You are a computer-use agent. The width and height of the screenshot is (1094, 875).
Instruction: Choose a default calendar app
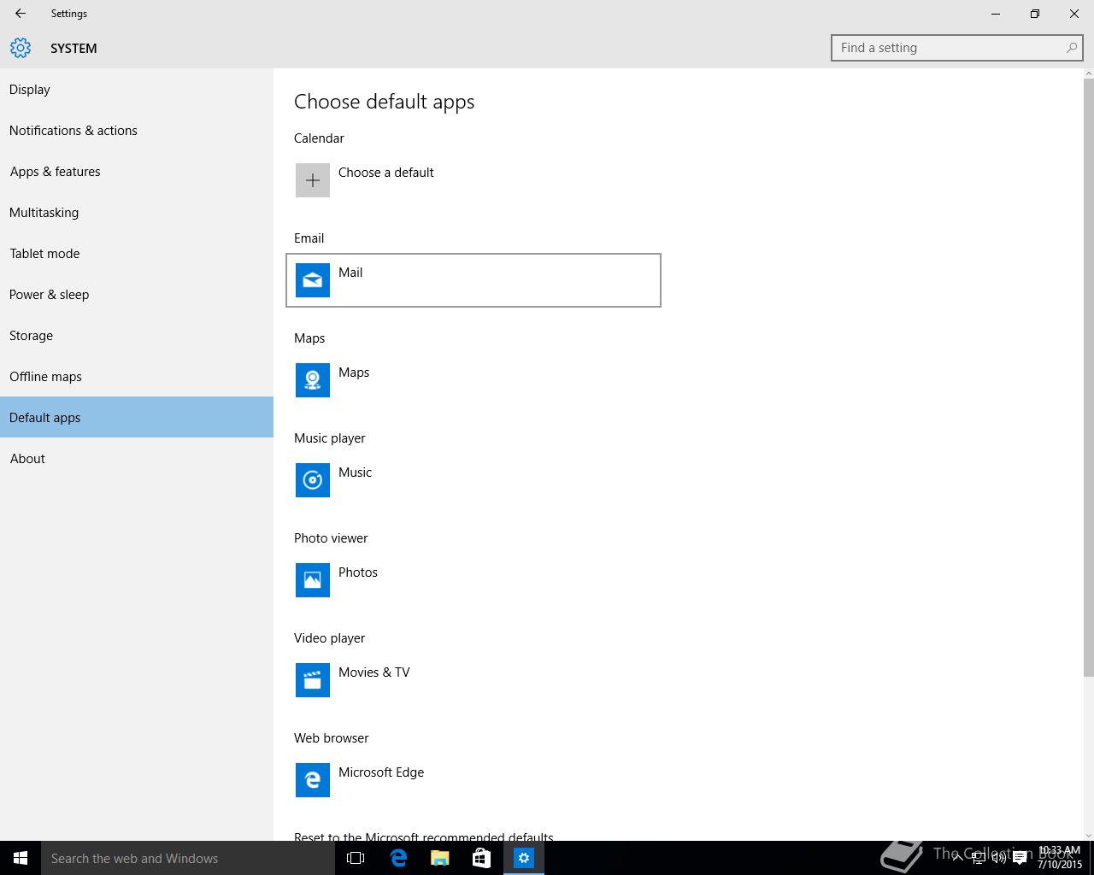tap(473, 180)
